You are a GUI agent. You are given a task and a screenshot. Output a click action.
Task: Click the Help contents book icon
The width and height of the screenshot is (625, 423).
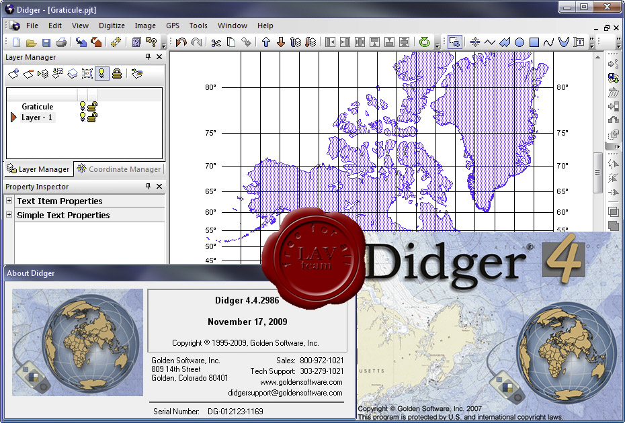pyautogui.click(x=136, y=42)
